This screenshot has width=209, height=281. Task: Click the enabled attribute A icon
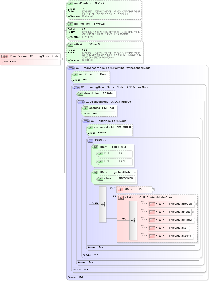(x=85, y=108)
